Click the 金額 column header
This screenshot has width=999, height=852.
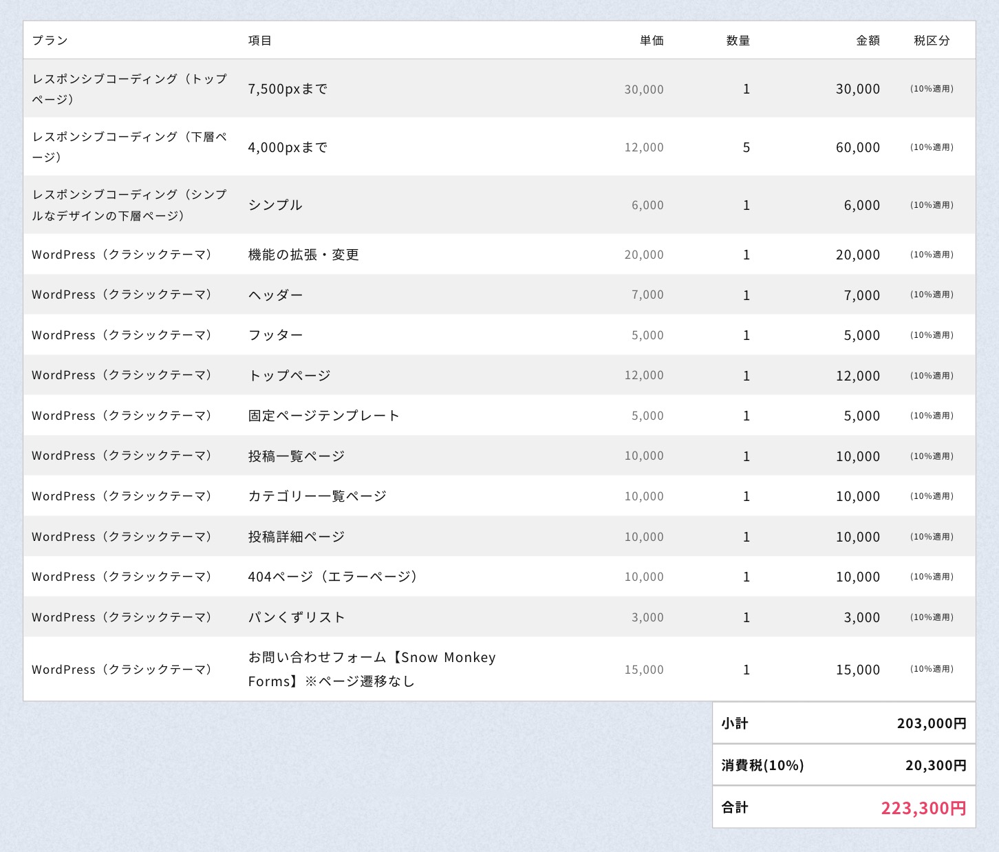tap(867, 41)
